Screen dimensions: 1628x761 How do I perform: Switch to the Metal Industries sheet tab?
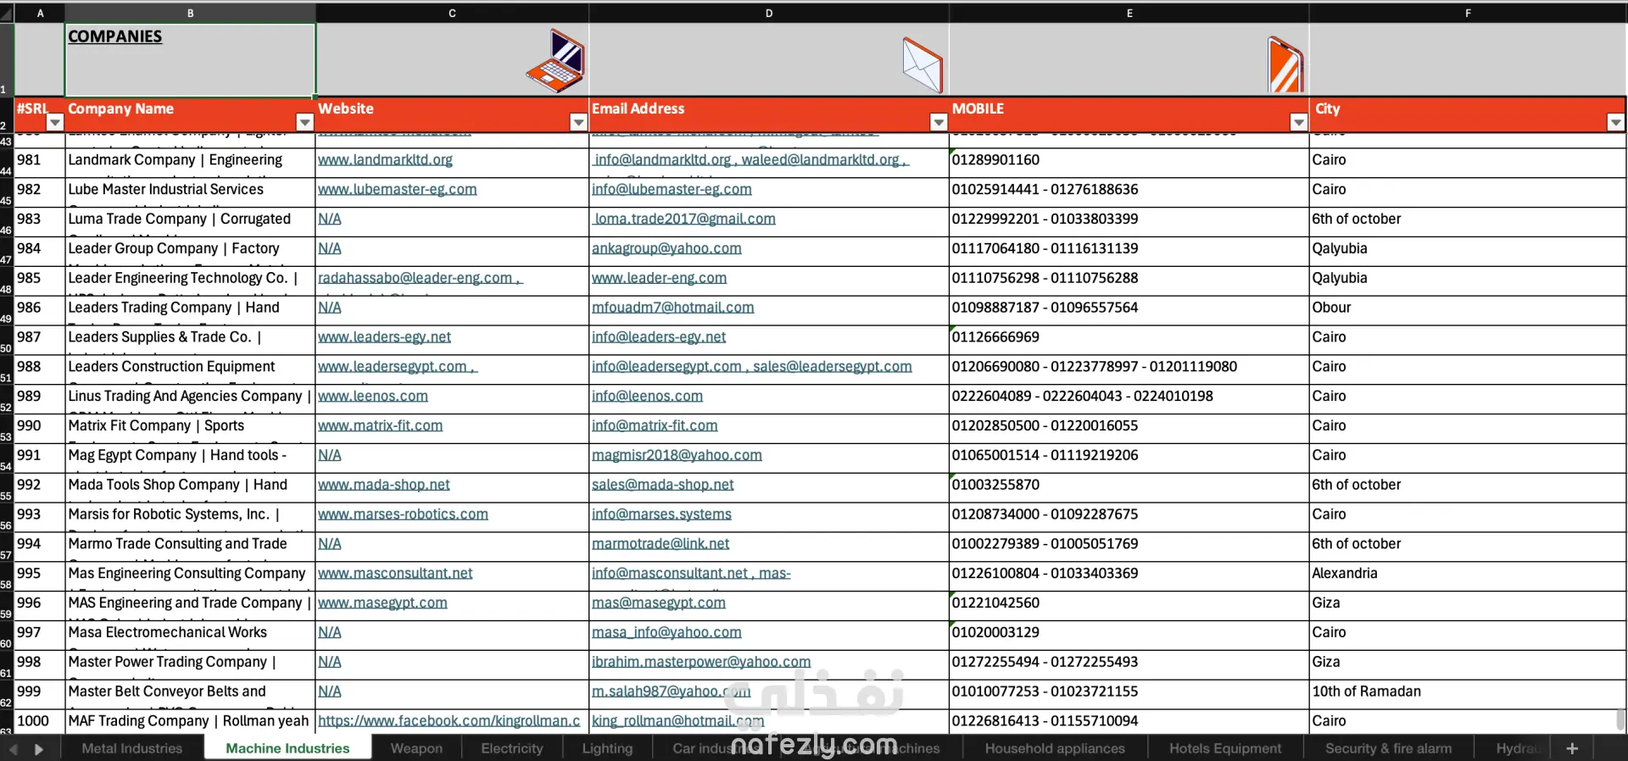[132, 748]
